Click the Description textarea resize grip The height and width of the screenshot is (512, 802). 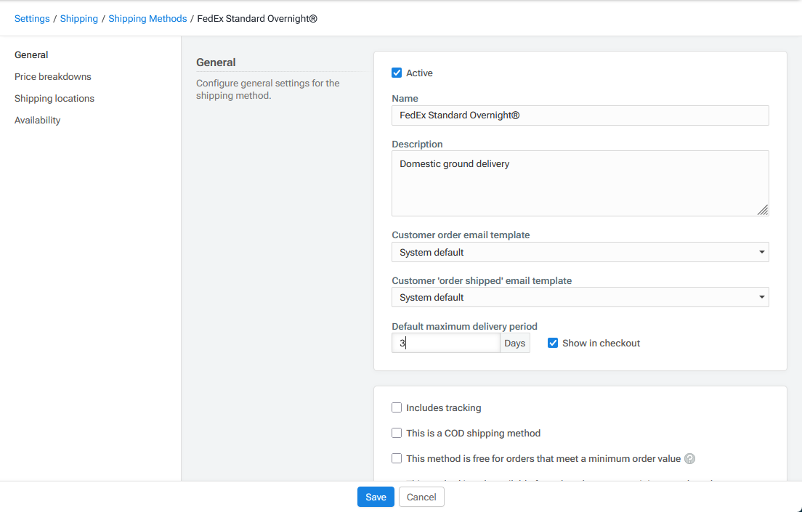tap(763, 211)
